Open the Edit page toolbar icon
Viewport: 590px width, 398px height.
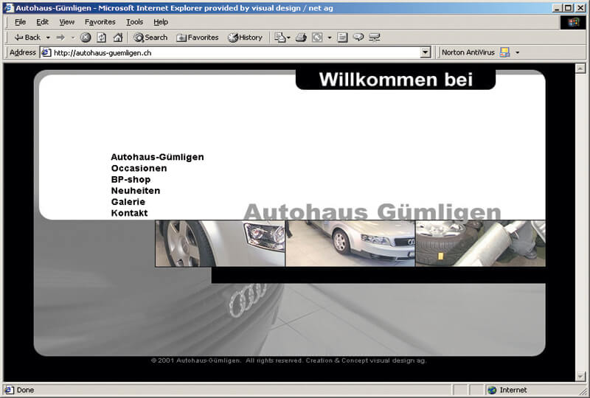coord(317,38)
